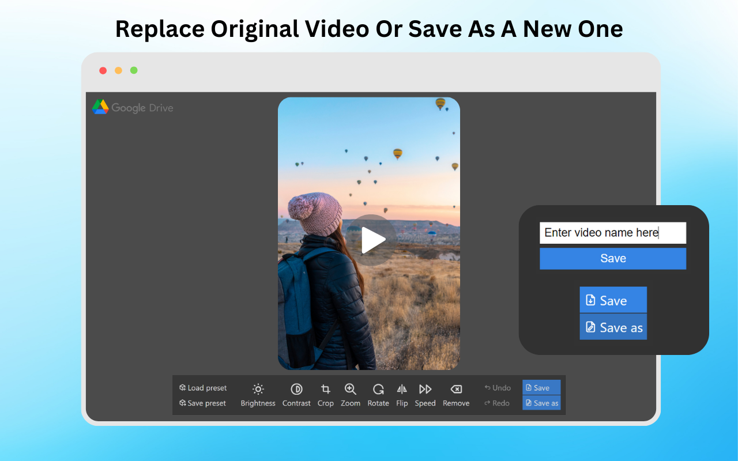738x461 pixels.
Task: Focus the video name input field
Action: click(613, 233)
